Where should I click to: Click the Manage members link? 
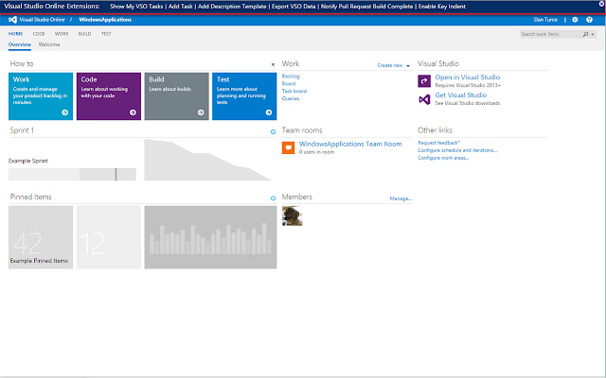click(401, 198)
